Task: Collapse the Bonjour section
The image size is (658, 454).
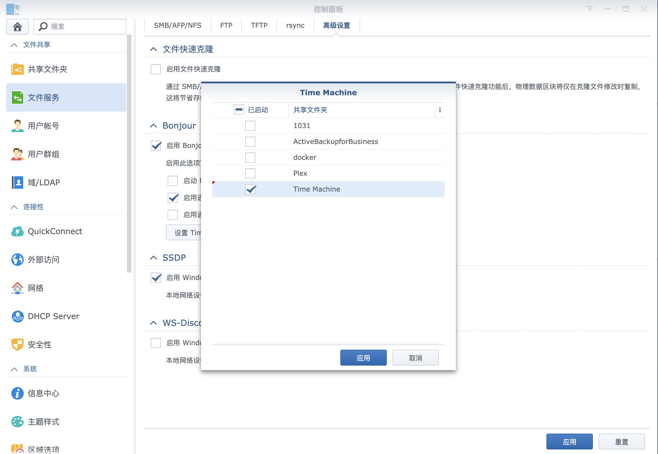Action: [x=154, y=126]
